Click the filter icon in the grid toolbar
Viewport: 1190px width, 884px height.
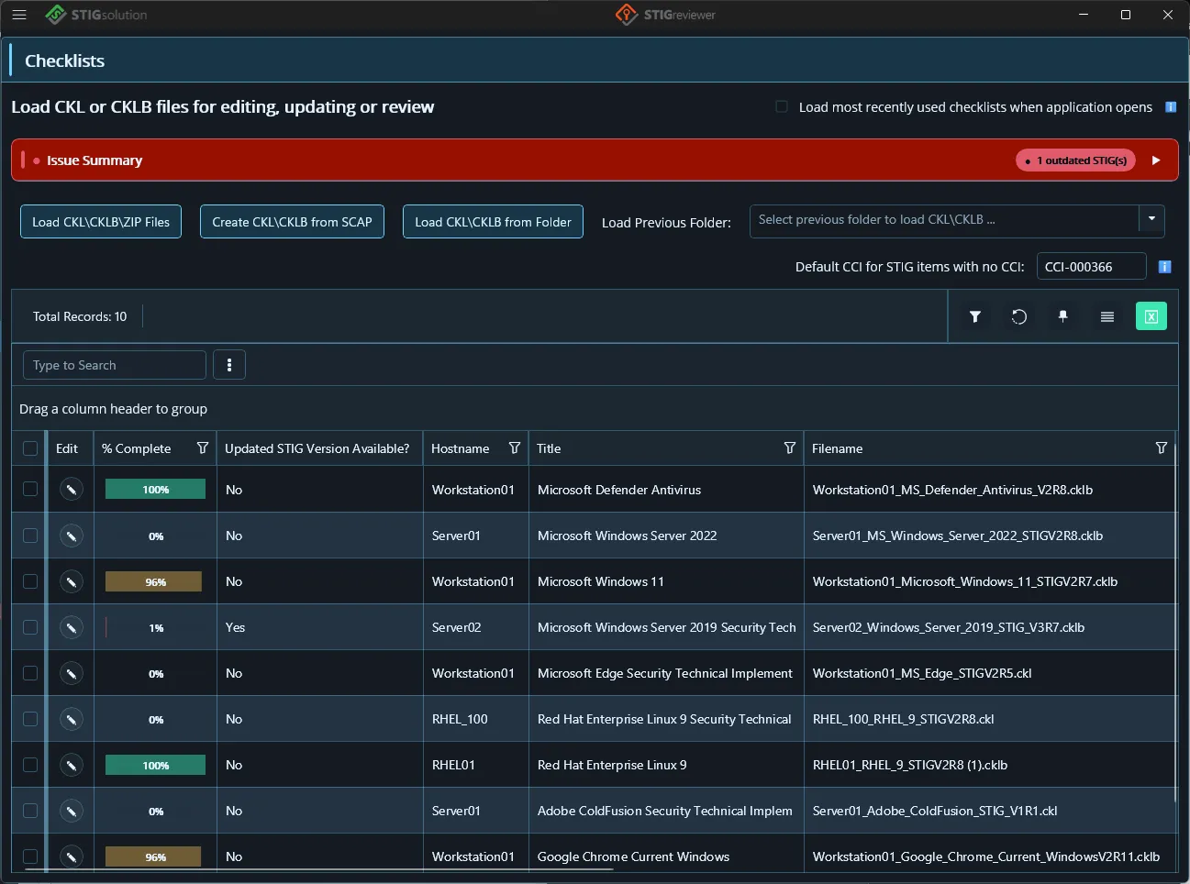975,316
